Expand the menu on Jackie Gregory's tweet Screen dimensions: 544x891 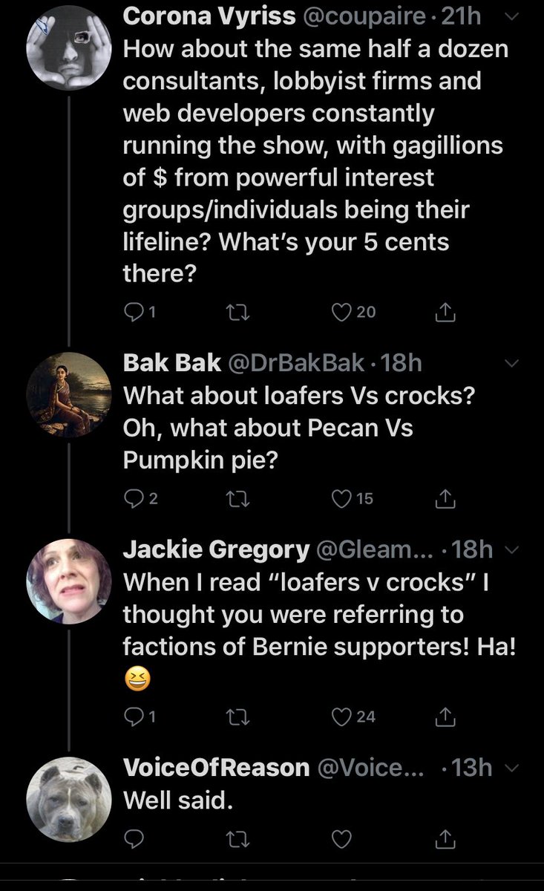[x=511, y=549]
